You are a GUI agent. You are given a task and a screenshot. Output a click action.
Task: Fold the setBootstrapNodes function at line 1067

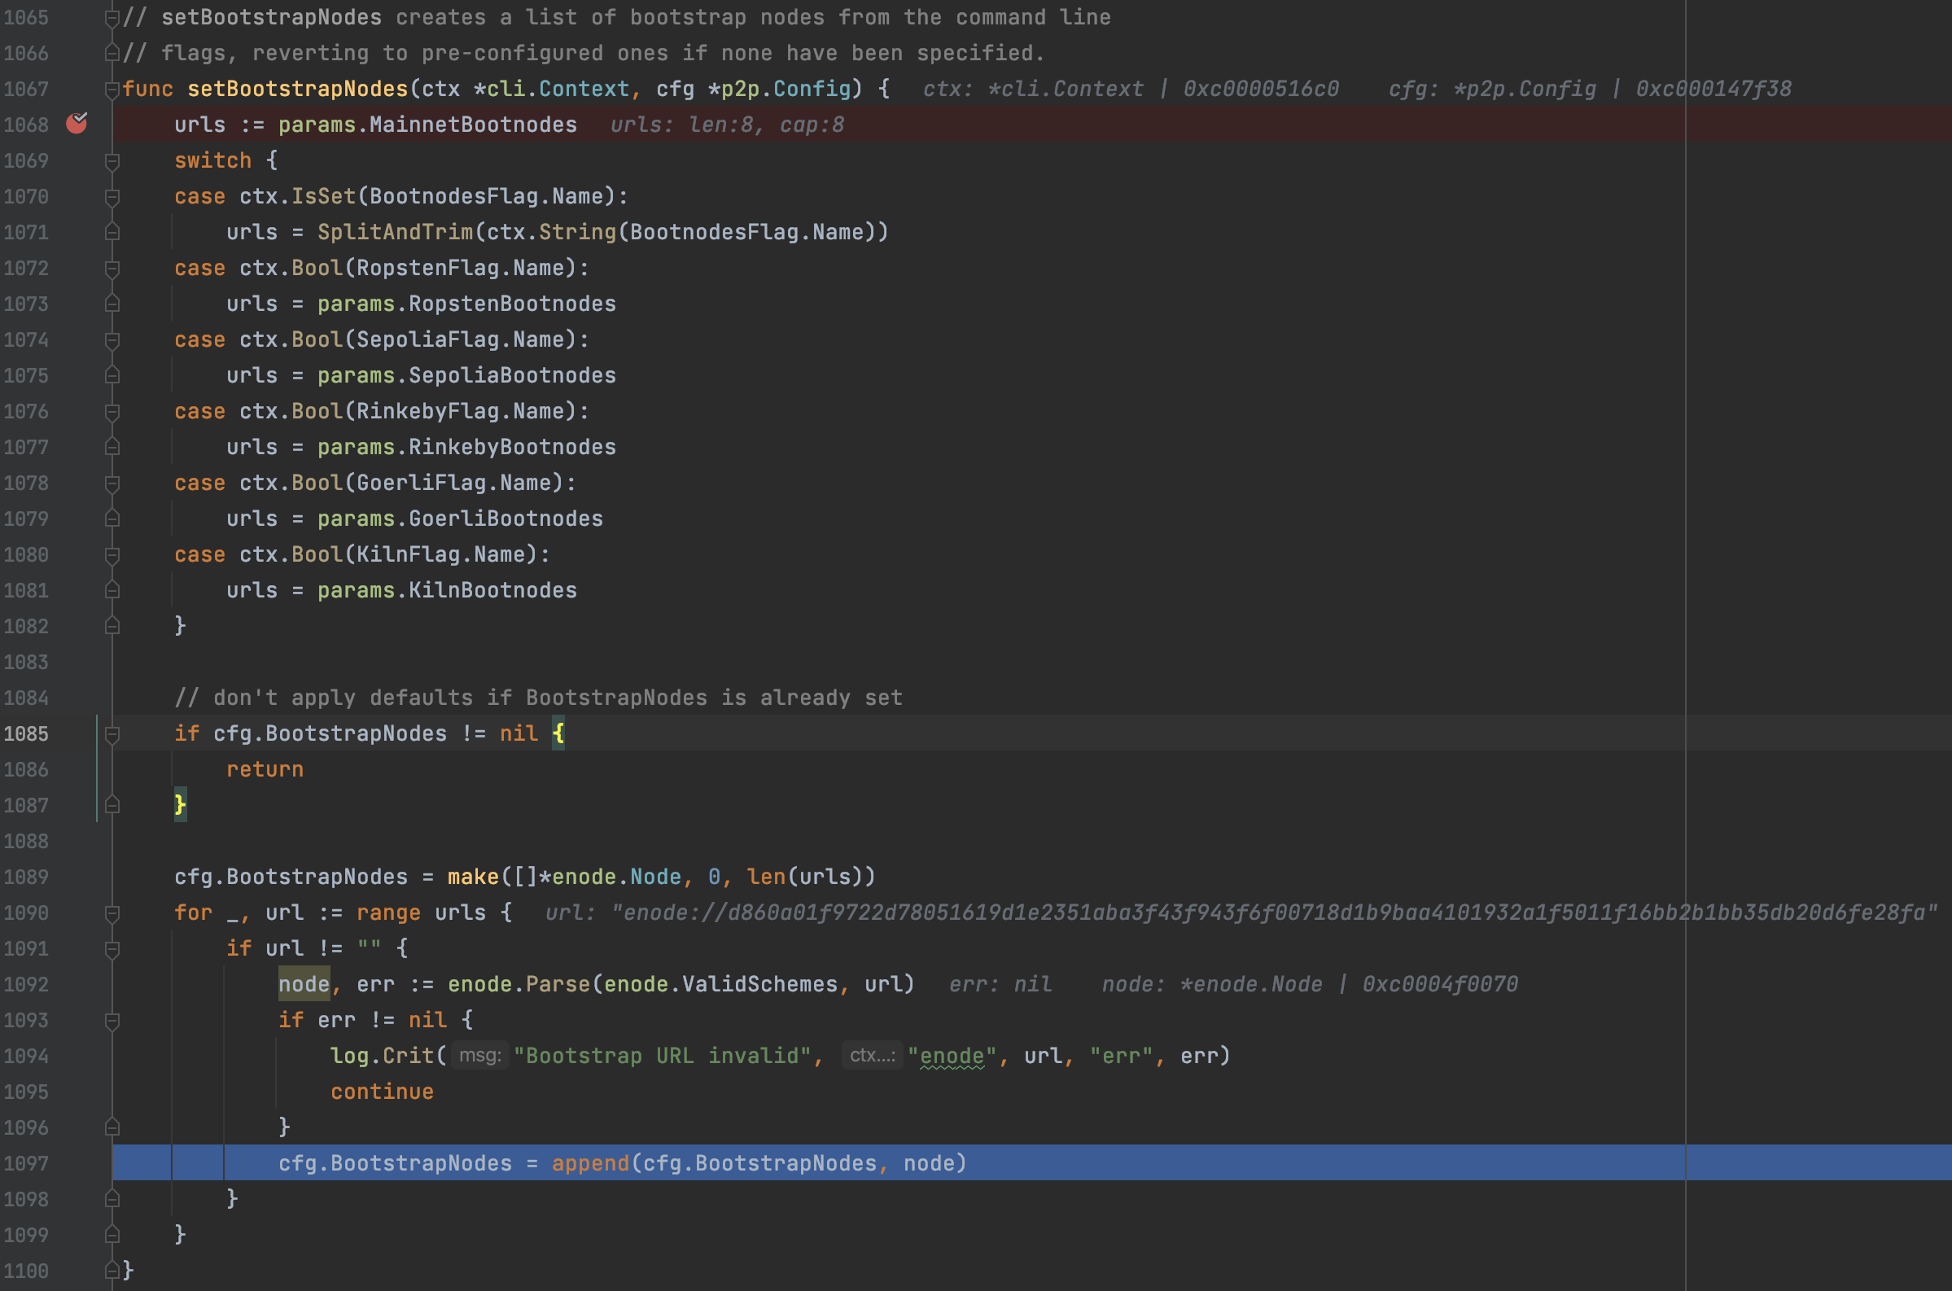pos(113,89)
